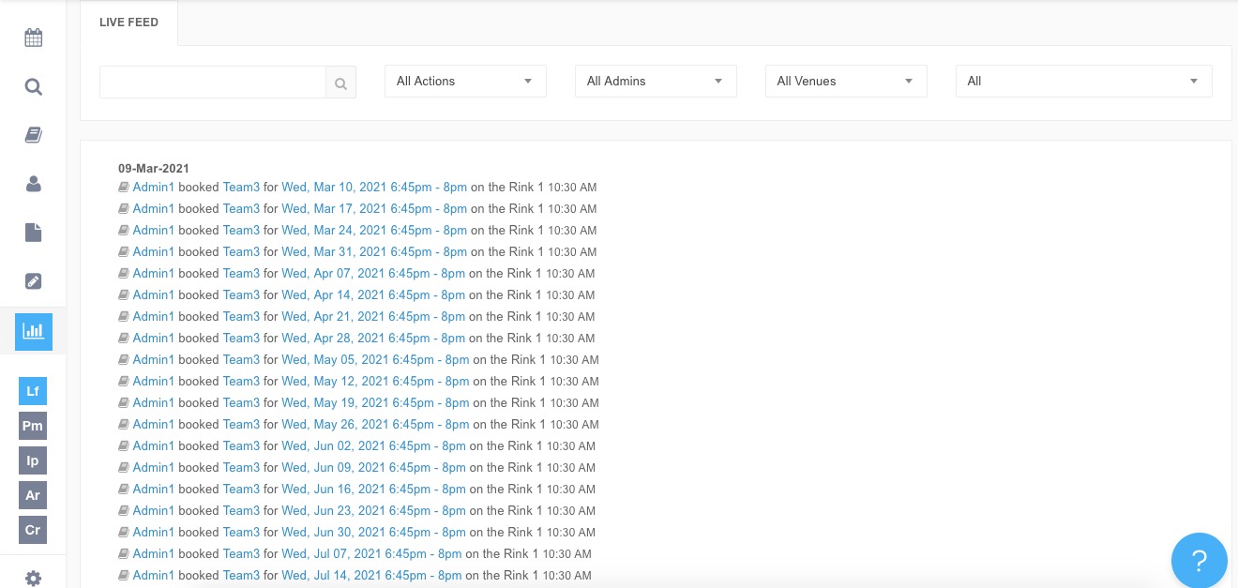Open the bookings book icon in sidebar
The height and width of the screenshot is (588, 1238).
point(34,135)
